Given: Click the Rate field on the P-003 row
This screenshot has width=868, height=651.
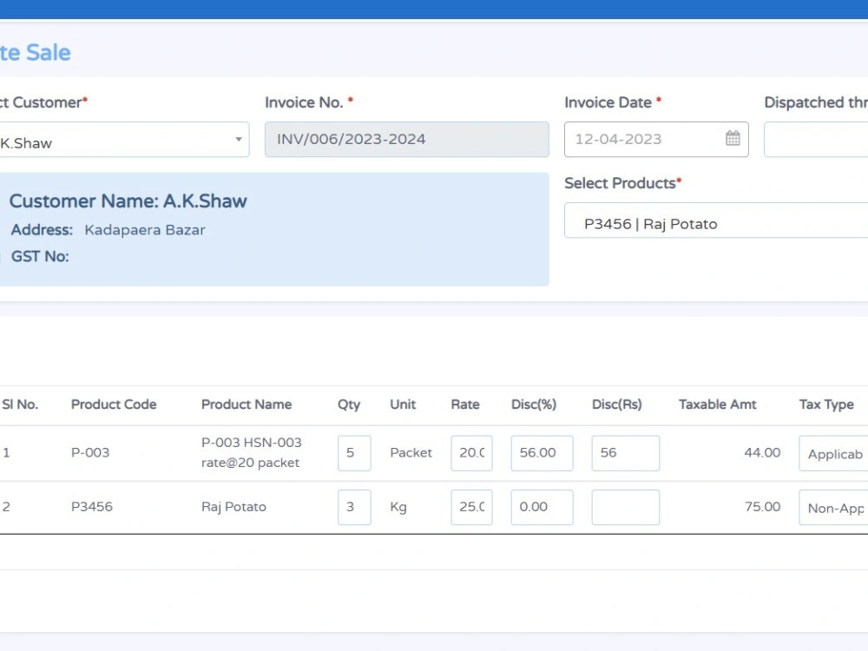Looking at the screenshot, I should tap(471, 452).
